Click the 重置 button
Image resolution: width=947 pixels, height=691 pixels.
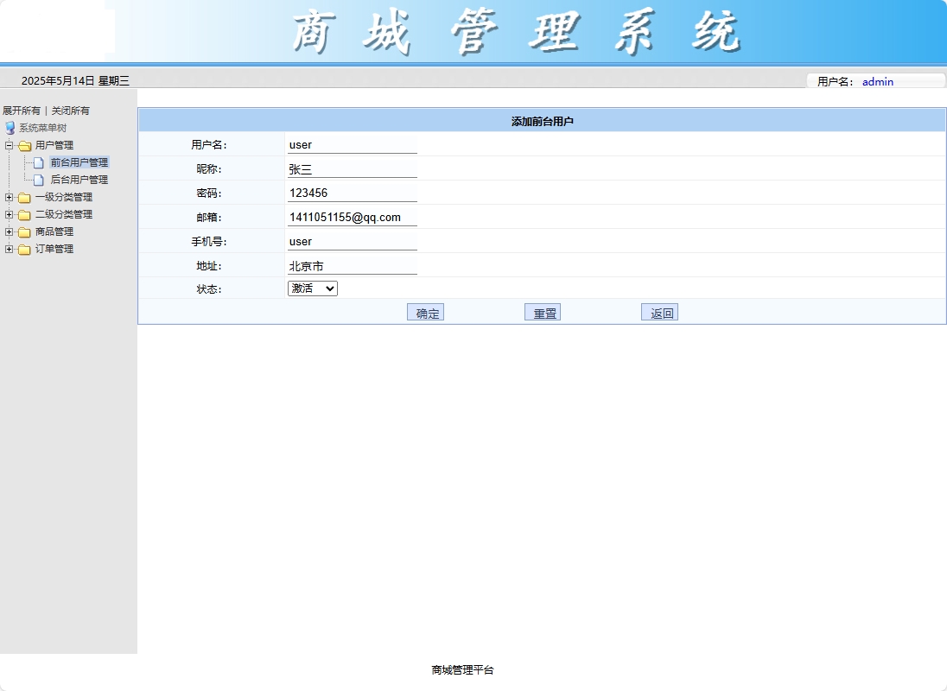click(543, 312)
